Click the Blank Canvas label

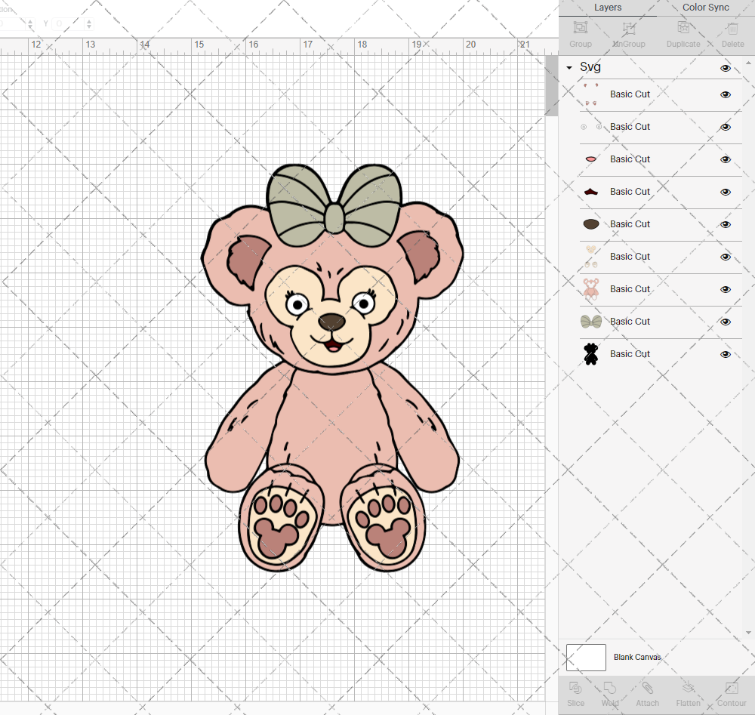click(637, 657)
